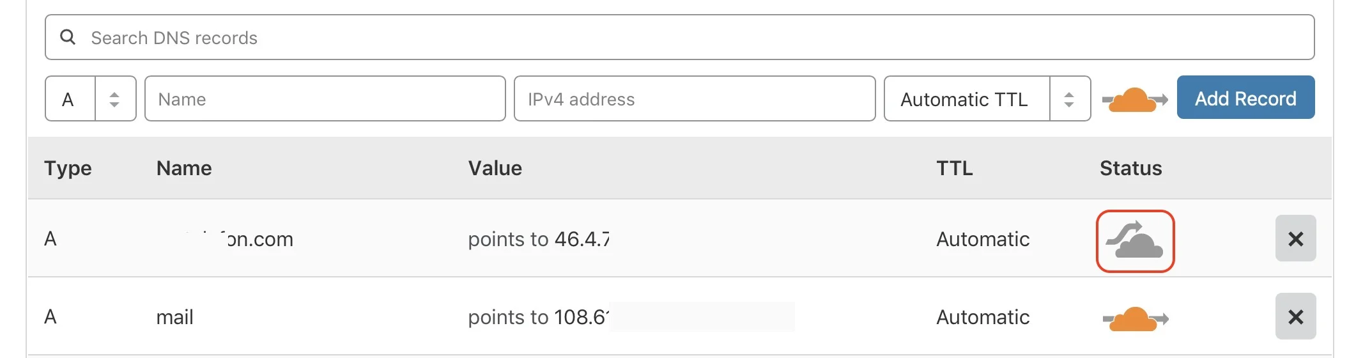This screenshot has width=1356, height=358.
Task: Click the search magnifier icon
Action: click(68, 37)
